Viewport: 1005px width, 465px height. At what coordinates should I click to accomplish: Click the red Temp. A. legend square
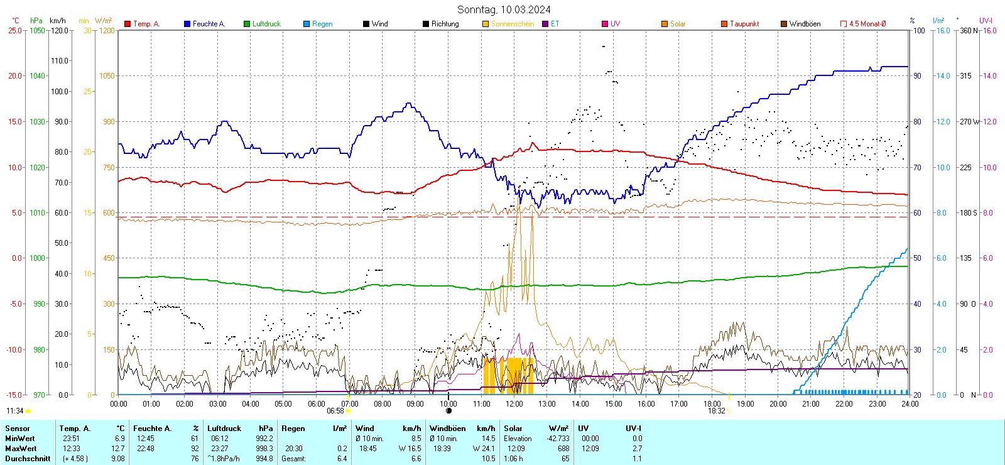pos(128,24)
